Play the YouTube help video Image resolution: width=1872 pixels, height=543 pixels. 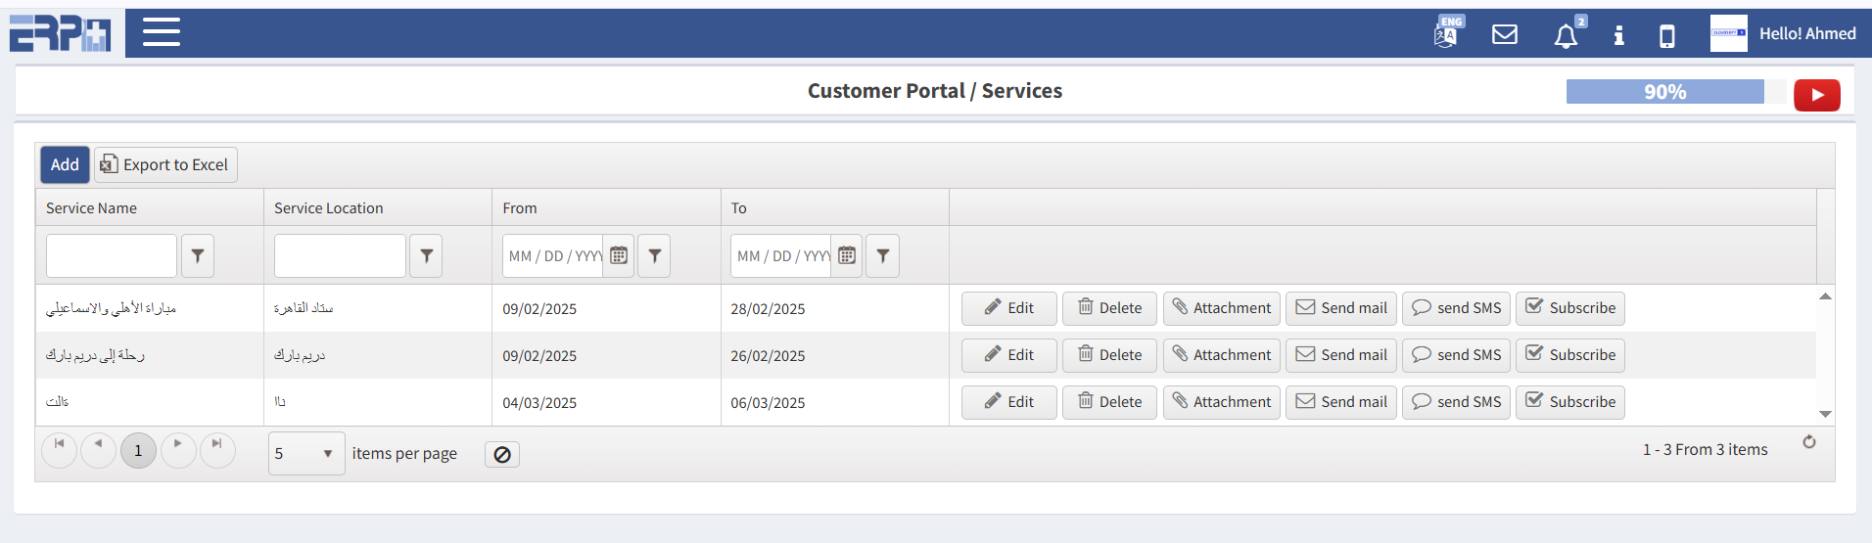coord(1816,95)
